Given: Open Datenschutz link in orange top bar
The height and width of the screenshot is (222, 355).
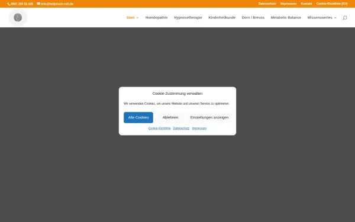Looking at the screenshot, I should coord(267,4).
